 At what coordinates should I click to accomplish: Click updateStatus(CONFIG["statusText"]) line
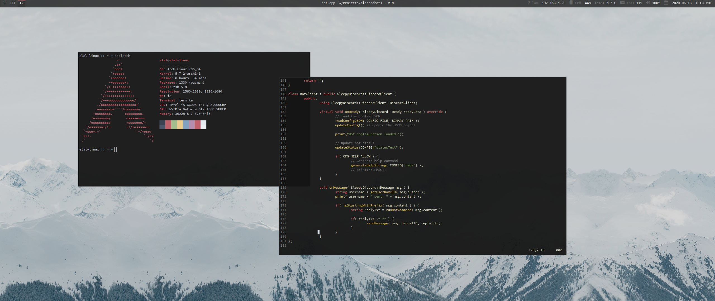click(369, 147)
